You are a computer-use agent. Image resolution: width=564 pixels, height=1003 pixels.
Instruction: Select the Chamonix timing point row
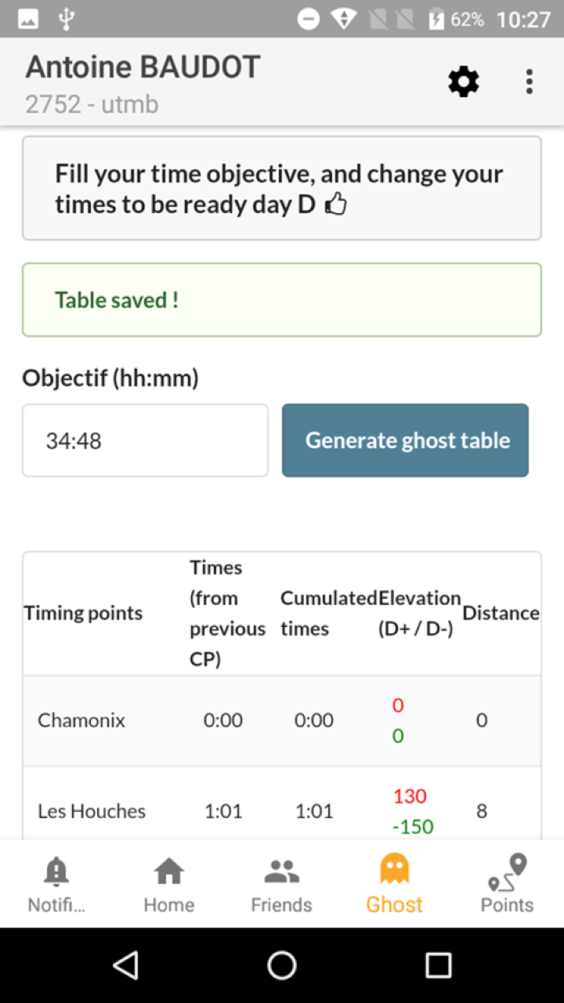(x=282, y=721)
